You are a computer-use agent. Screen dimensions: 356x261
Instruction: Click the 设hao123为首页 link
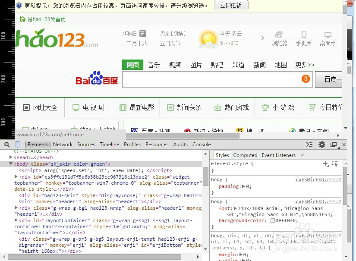[47, 19]
